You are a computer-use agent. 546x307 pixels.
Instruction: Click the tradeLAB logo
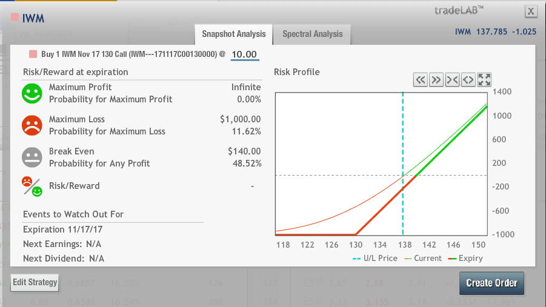[459, 10]
